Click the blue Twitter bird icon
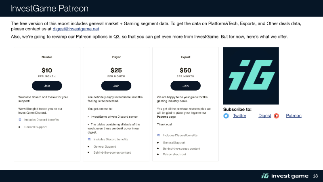This screenshot has width=323, height=182. 226,116
